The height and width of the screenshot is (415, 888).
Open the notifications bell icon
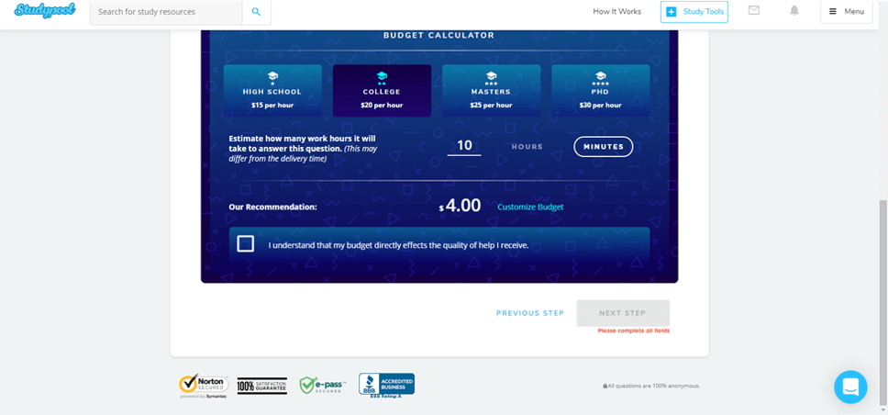[794, 10]
